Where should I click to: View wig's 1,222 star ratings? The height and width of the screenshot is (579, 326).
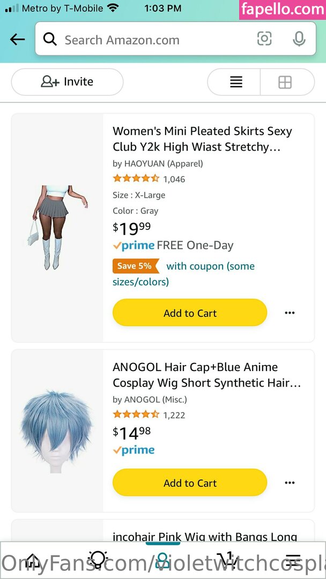(149, 414)
